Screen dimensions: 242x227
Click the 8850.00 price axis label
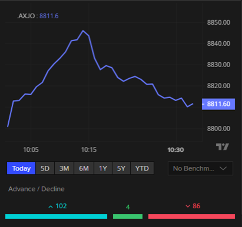[218, 22]
